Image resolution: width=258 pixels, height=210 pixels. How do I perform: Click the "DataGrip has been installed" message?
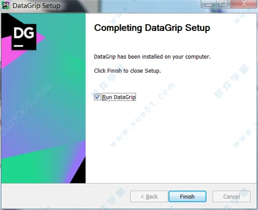coord(152,57)
